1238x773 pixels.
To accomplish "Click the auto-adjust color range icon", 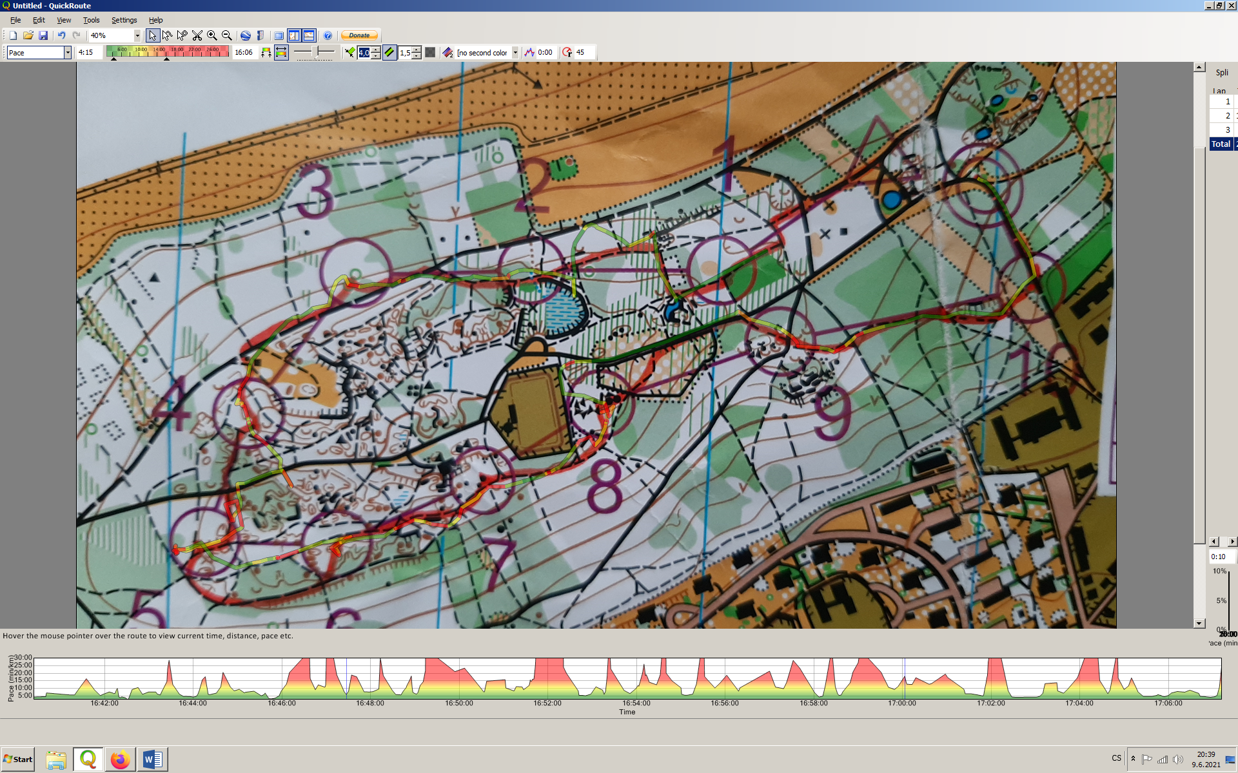I will (266, 53).
